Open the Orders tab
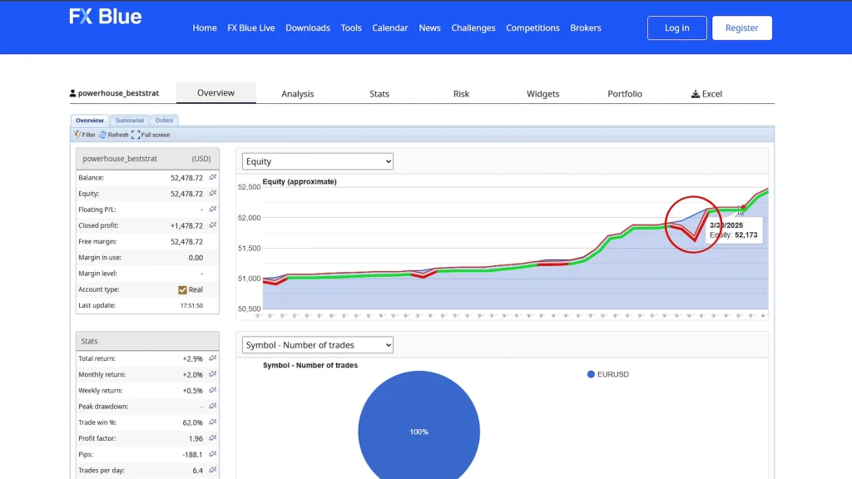The width and height of the screenshot is (852, 479). [x=165, y=121]
